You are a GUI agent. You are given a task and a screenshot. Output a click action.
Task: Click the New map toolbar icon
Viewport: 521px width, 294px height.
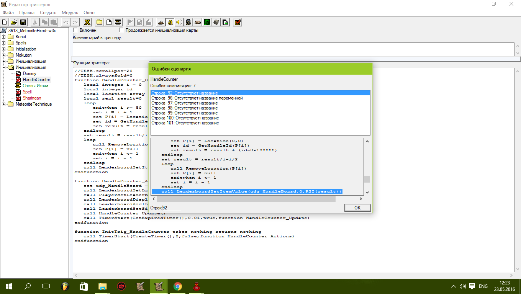tap(4, 22)
